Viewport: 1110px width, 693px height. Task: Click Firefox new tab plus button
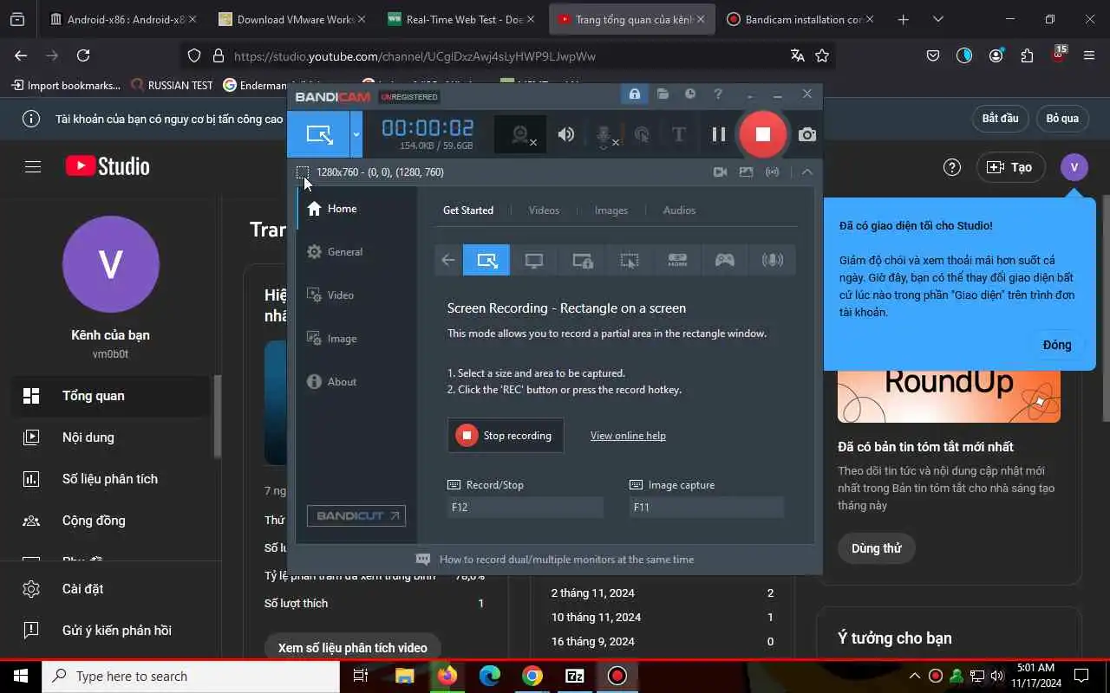tap(903, 19)
